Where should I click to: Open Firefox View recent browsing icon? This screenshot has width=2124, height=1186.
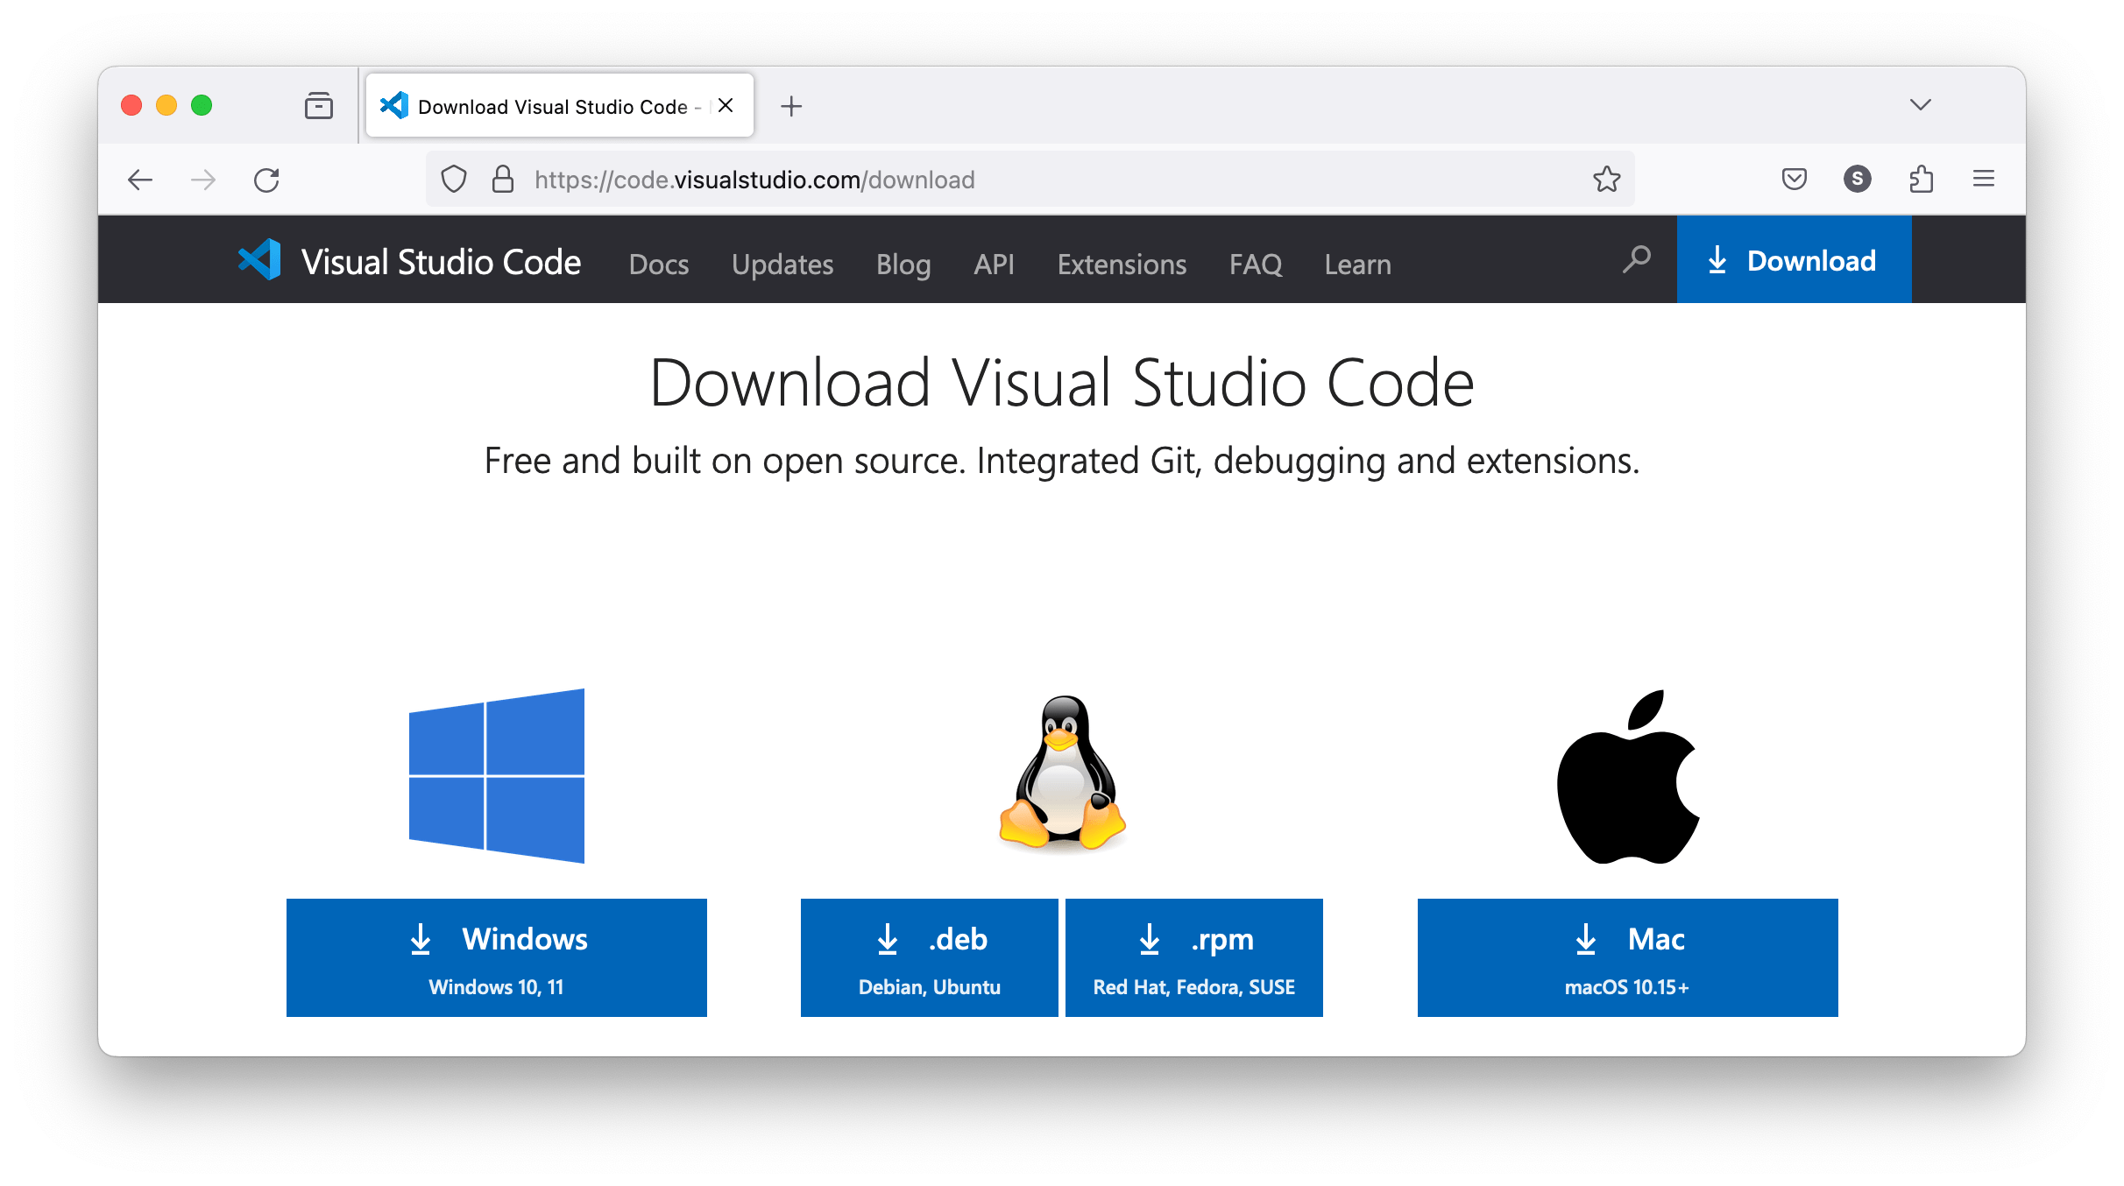(319, 106)
